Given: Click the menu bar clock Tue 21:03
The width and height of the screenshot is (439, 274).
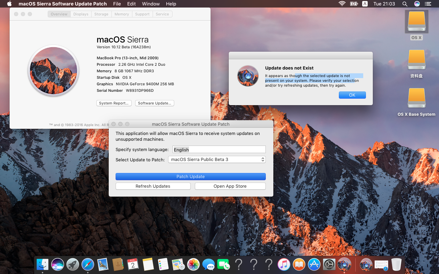Looking at the screenshot, I should pos(384,4).
